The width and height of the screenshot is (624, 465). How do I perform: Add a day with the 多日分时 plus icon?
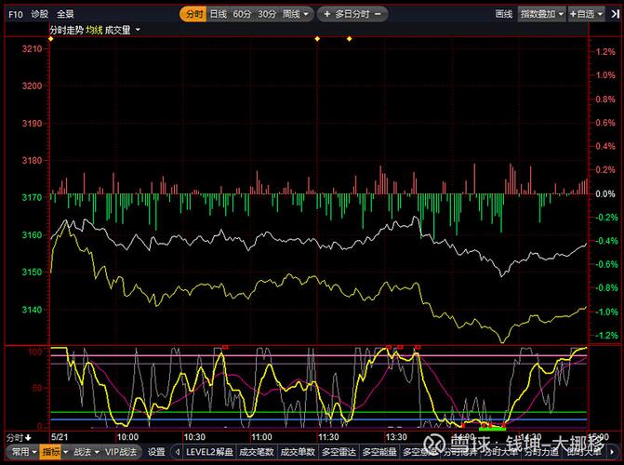(x=326, y=14)
